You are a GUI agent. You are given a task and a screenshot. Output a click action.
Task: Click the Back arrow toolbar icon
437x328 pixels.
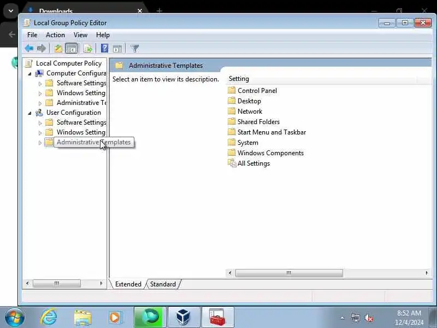(x=29, y=49)
